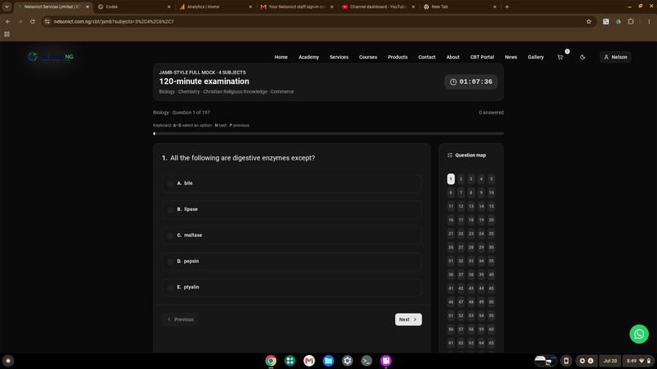This screenshot has width=657, height=369.
Task: Click the Previous question button
Action: click(180, 319)
